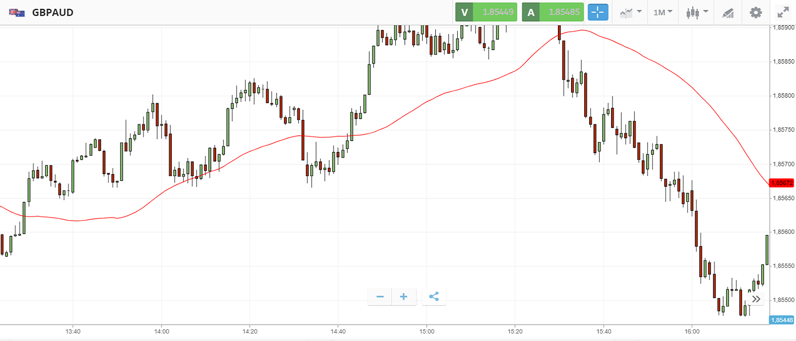
Task: Share the chart
Action: coord(434,297)
